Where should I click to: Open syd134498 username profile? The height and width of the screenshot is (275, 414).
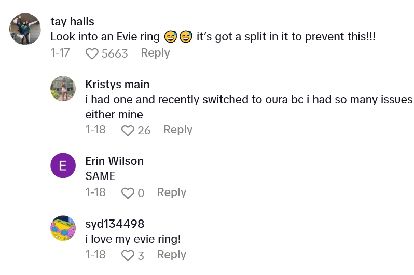115,224
